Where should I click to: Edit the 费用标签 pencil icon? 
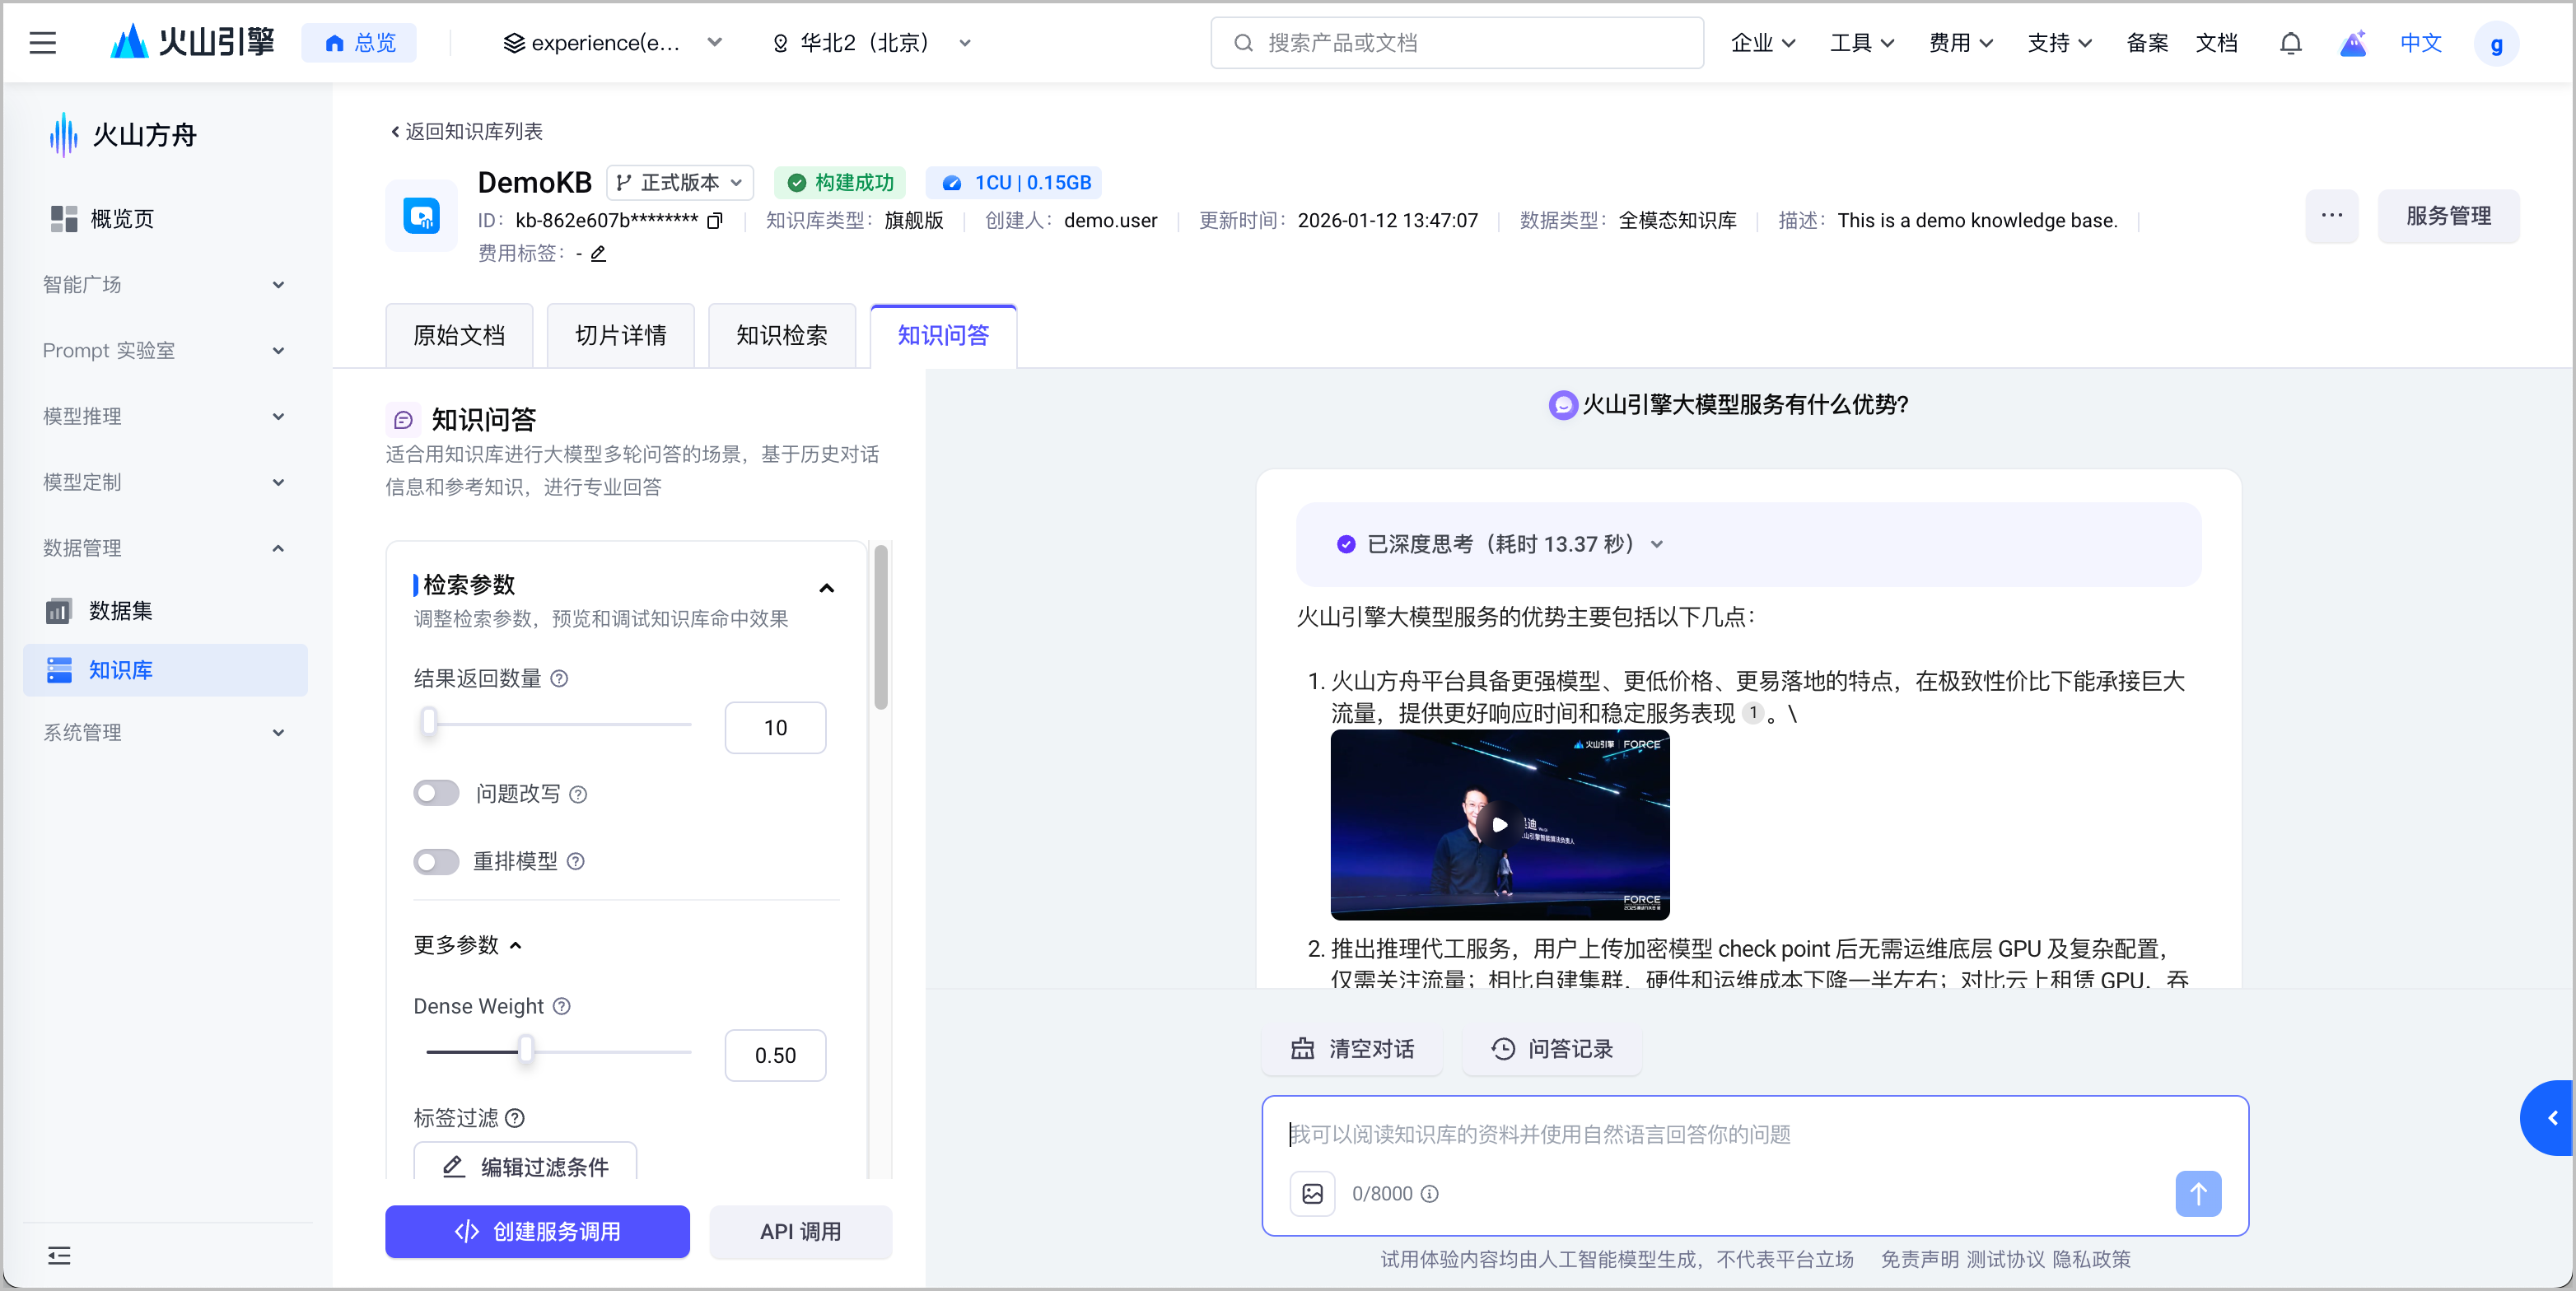pyautogui.click(x=598, y=254)
